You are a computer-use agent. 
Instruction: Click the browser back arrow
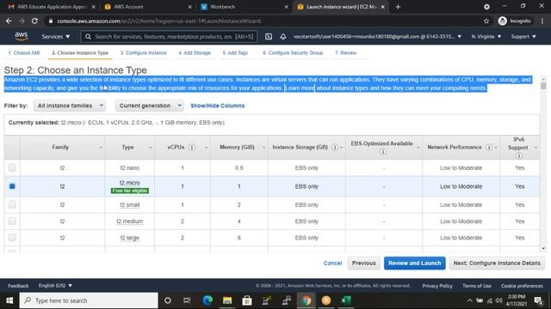tap(9, 21)
